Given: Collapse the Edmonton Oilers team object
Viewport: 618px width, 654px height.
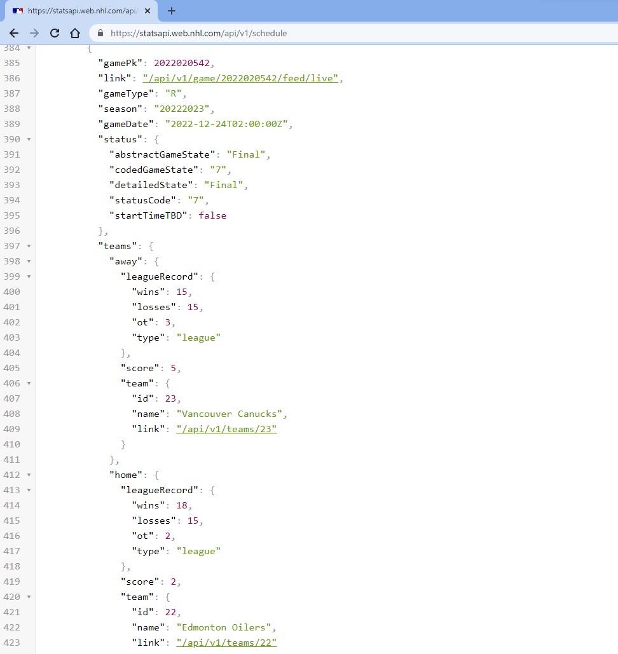Looking at the screenshot, I should coord(29,597).
